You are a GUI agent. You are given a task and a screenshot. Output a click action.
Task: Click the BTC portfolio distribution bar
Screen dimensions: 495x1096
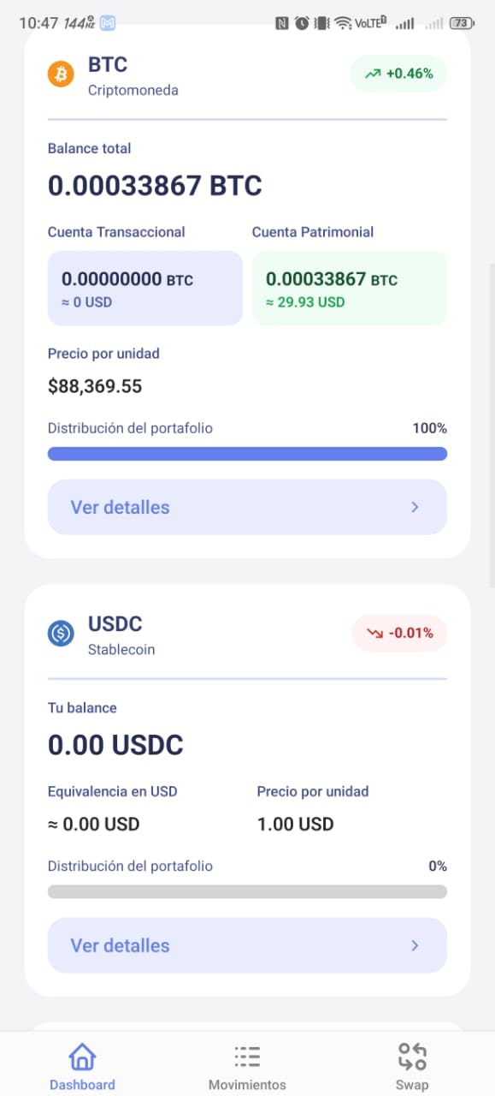click(247, 453)
